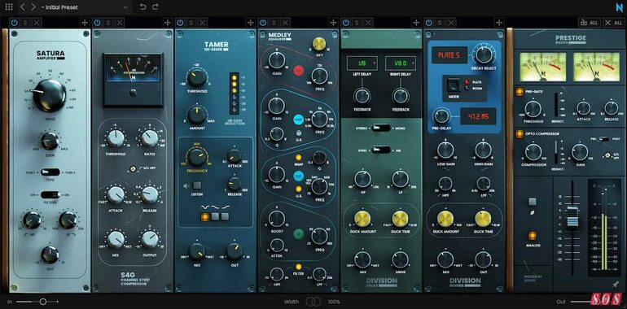Click the S4G module move handle

pyautogui.click(x=167, y=23)
